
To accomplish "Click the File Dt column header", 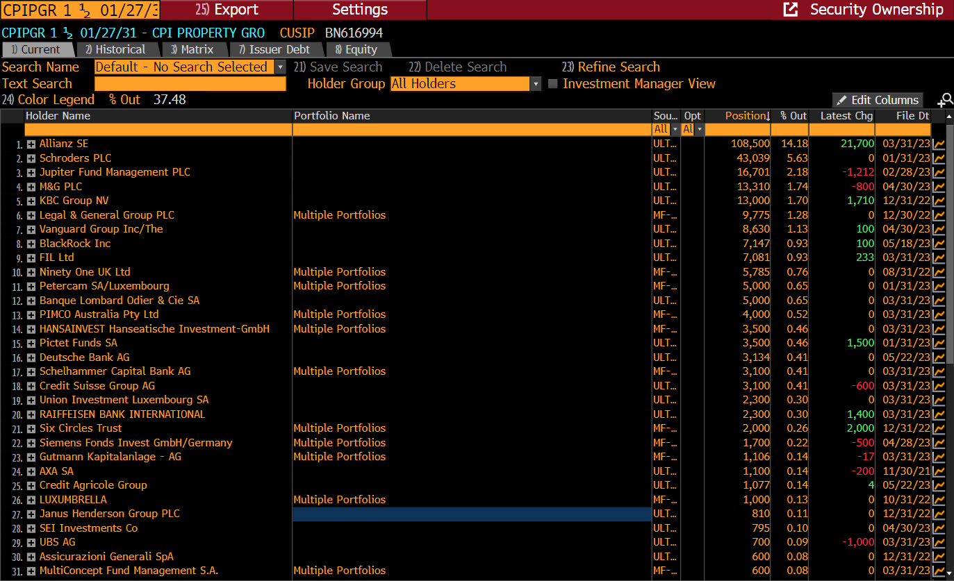I will [903, 116].
